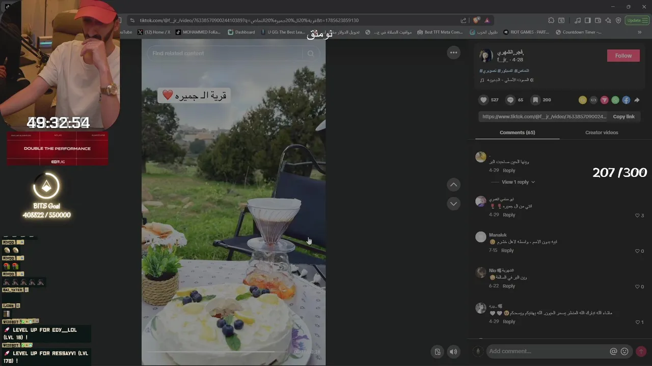Open Manaluk's profile avatar

pyautogui.click(x=481, y=237)
